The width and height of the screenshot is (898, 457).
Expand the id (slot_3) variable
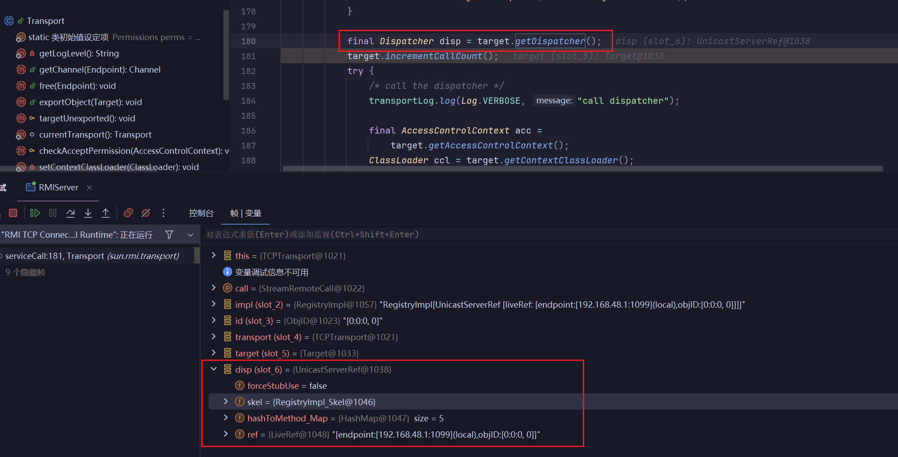(214, 320)
